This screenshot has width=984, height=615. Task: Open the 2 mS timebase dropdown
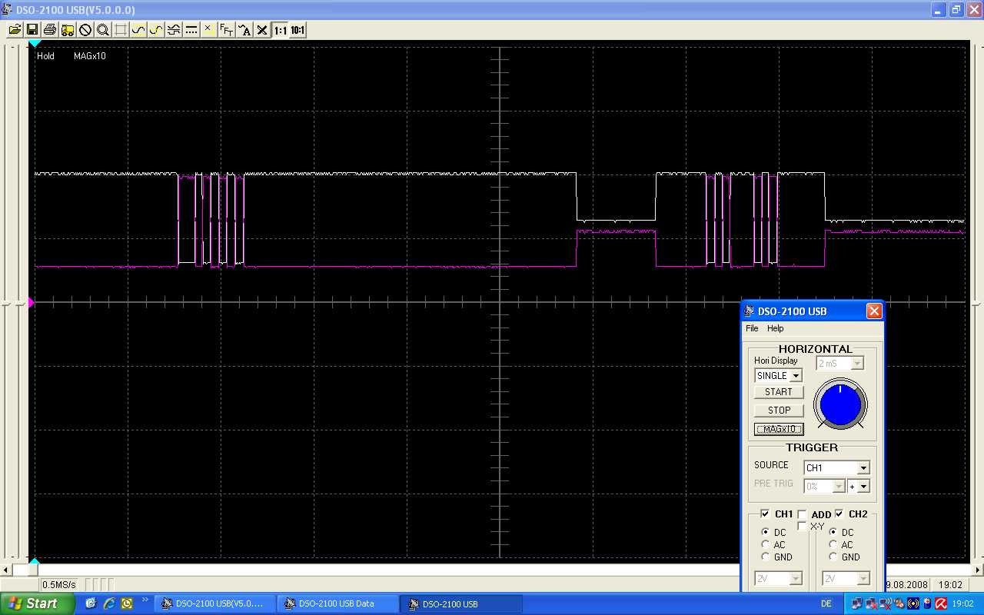[x=840, y=364]
